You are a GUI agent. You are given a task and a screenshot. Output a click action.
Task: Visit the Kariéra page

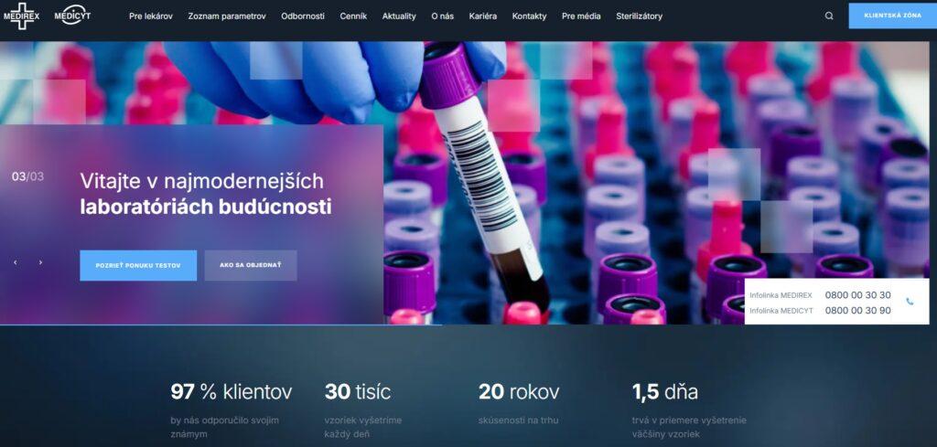[483, 16]
